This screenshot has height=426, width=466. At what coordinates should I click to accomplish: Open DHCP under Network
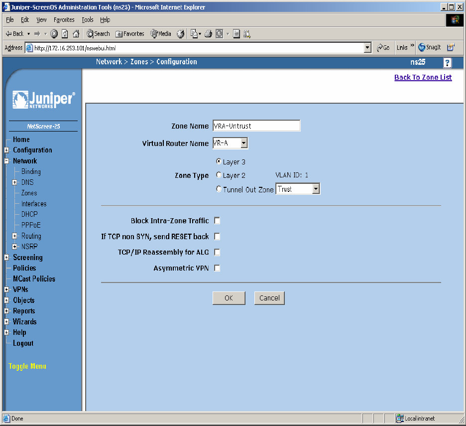pyautogui.click(x=29, y=214)
